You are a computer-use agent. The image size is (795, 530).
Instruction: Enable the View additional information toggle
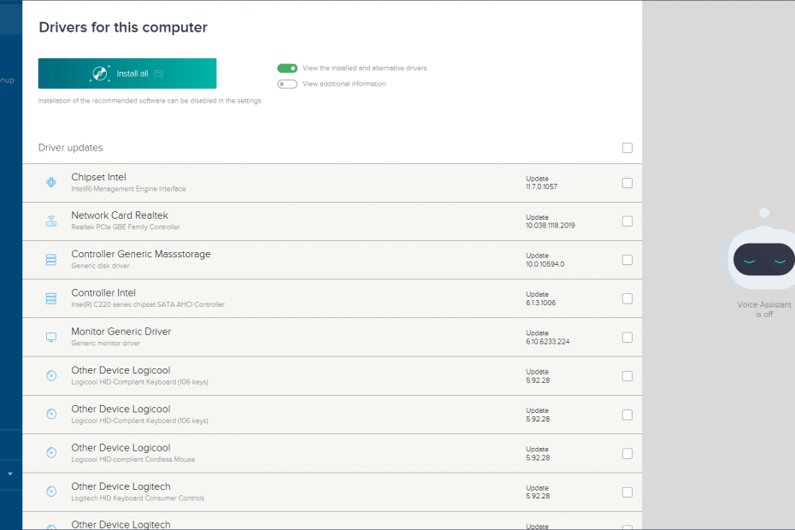287,84
